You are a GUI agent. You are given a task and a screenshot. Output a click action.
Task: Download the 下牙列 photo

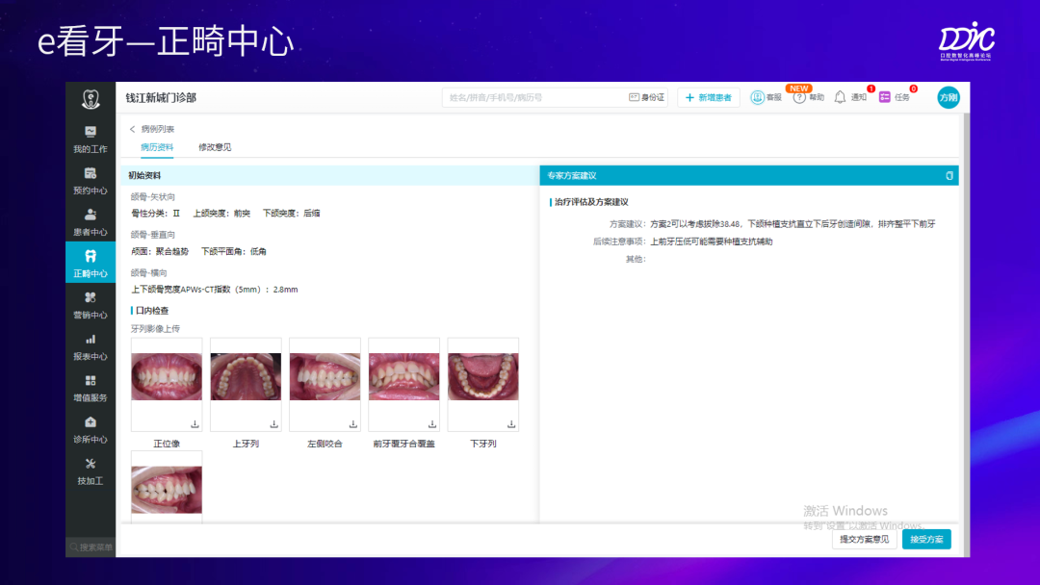pos(510,424)
